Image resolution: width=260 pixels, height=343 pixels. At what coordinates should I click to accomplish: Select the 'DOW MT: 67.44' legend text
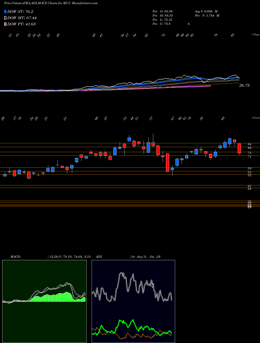coord(22,18)
